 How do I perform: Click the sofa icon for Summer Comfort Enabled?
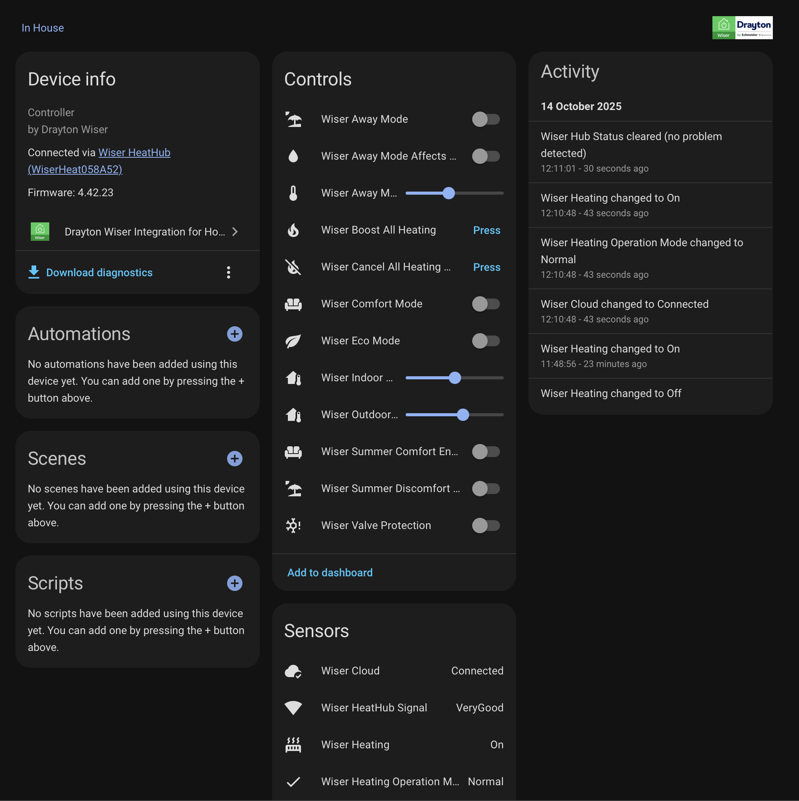tap(293, 452)
